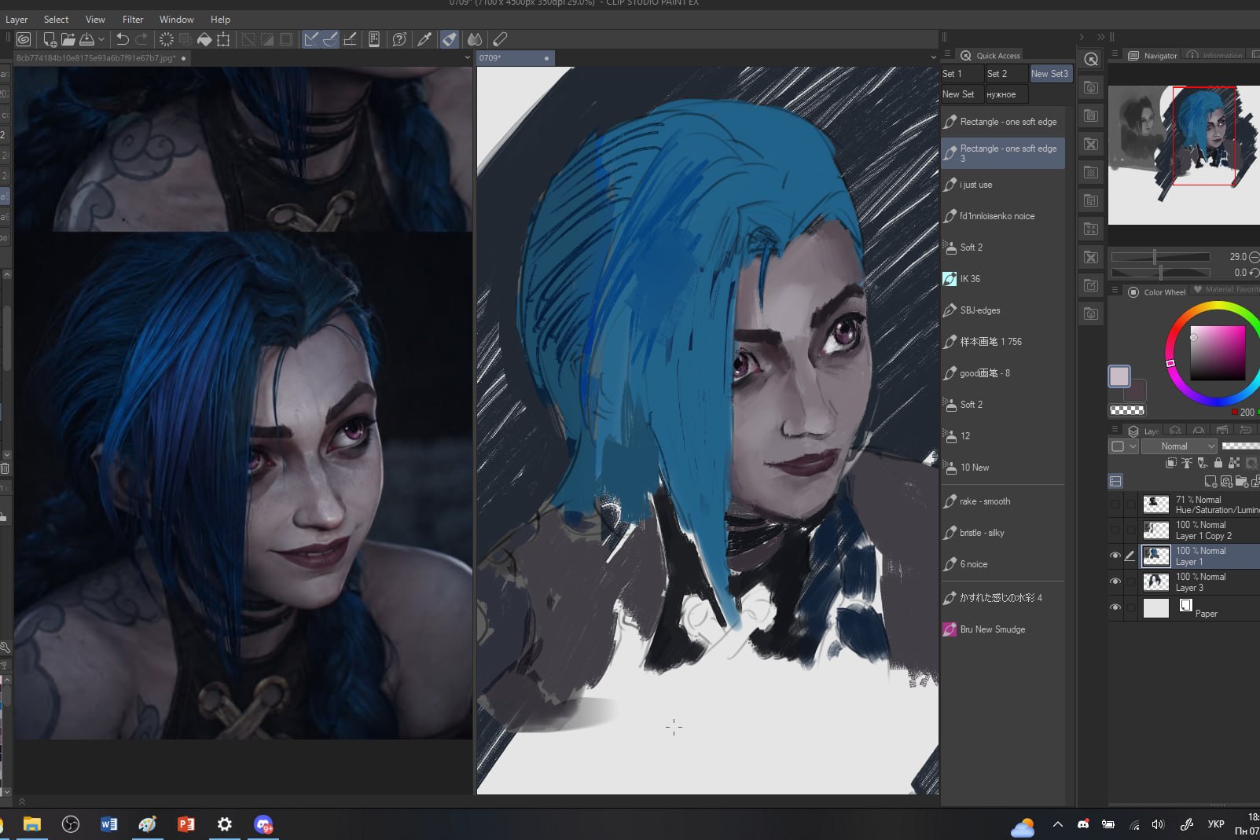Image resolution: width=1260 pixels, height=840 pixels.
Task: Click the highlighted marker icon in command bar
Action: point(450,39)
